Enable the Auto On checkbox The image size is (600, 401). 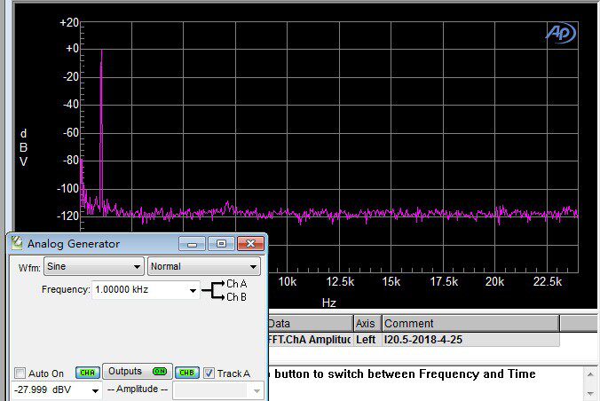20,373
